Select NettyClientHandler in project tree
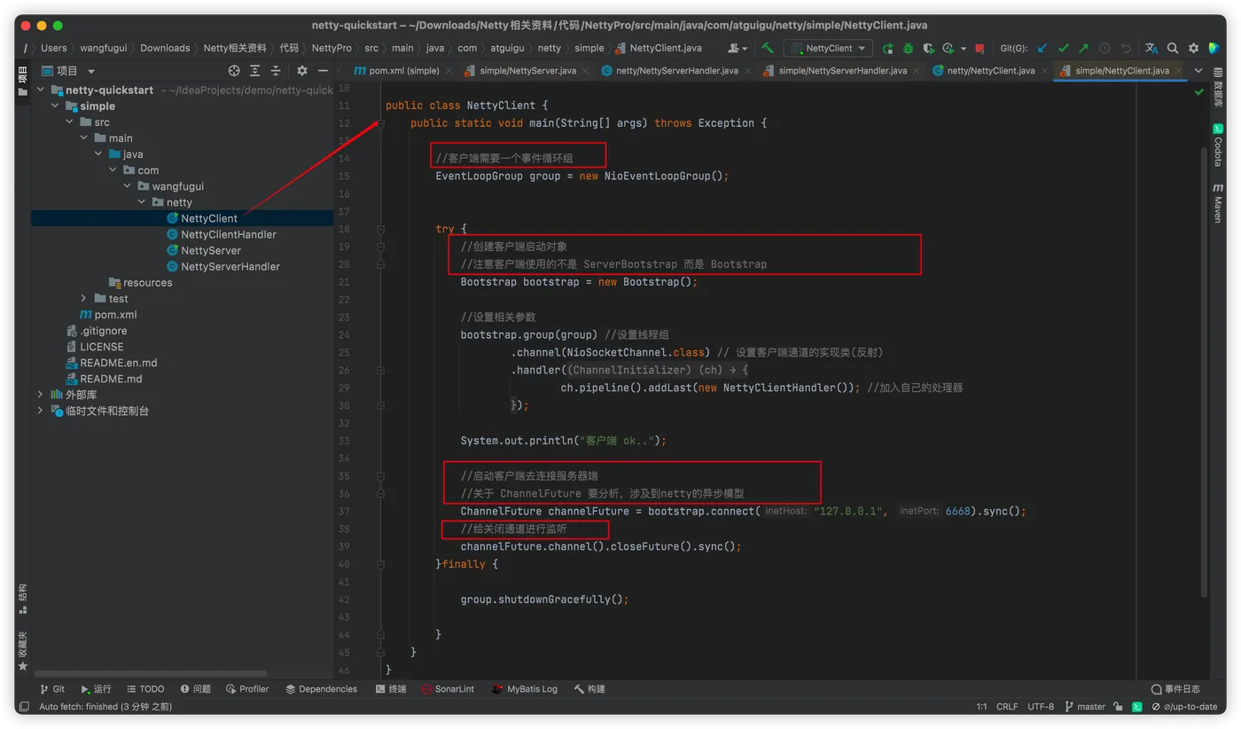Image resolution: width=1241 pixels, height=729 pixels. 228,234
